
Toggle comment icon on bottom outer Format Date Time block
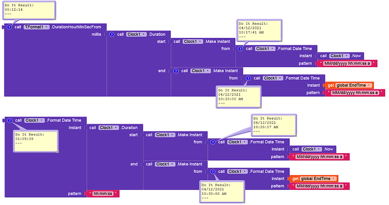10,120
